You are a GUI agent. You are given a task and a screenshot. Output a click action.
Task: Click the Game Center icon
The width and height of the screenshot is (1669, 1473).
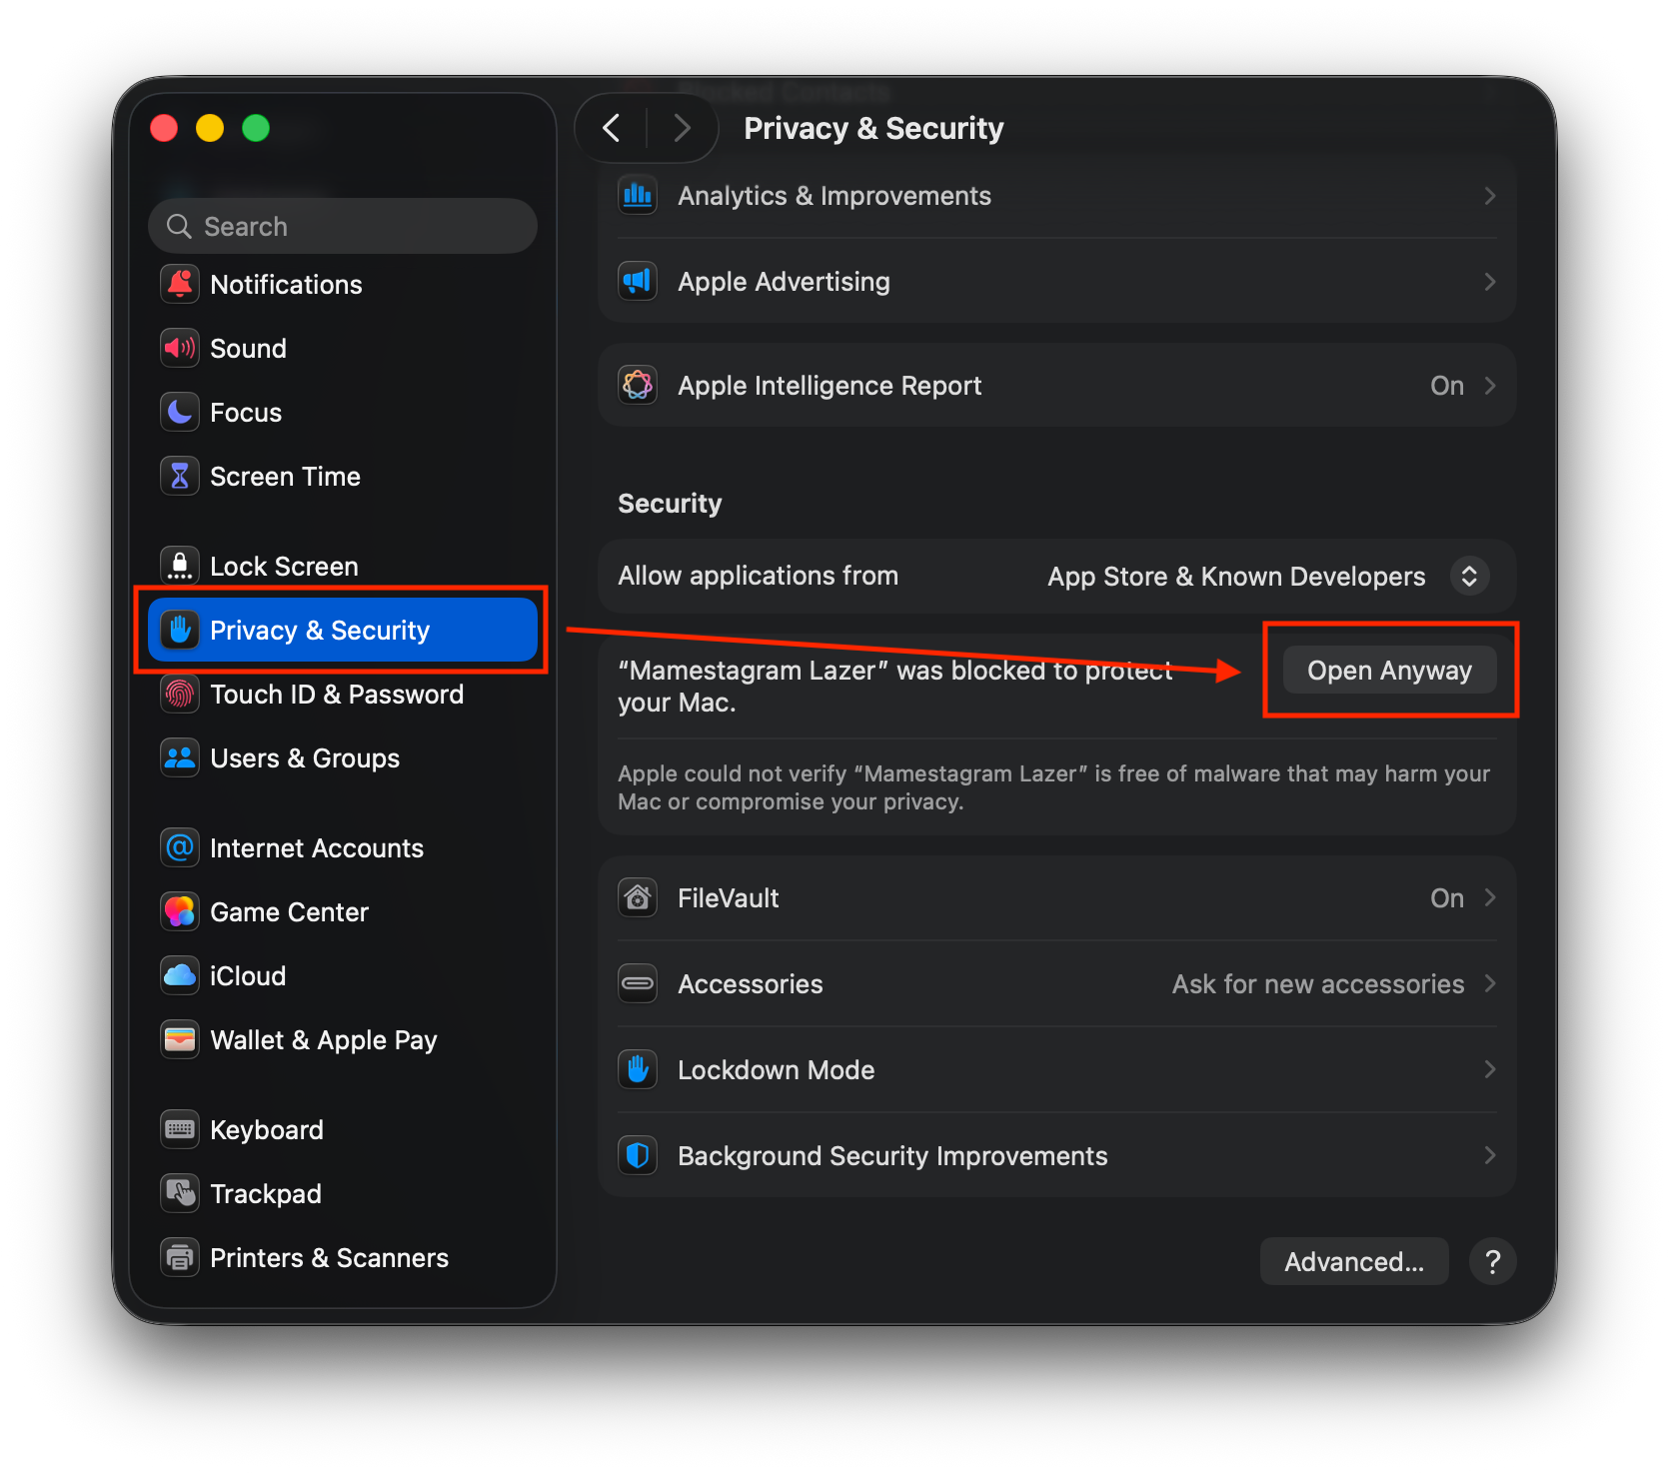tap(180, 912)
